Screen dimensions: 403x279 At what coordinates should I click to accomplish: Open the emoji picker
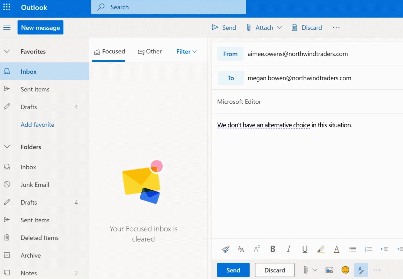click(345, 270)
